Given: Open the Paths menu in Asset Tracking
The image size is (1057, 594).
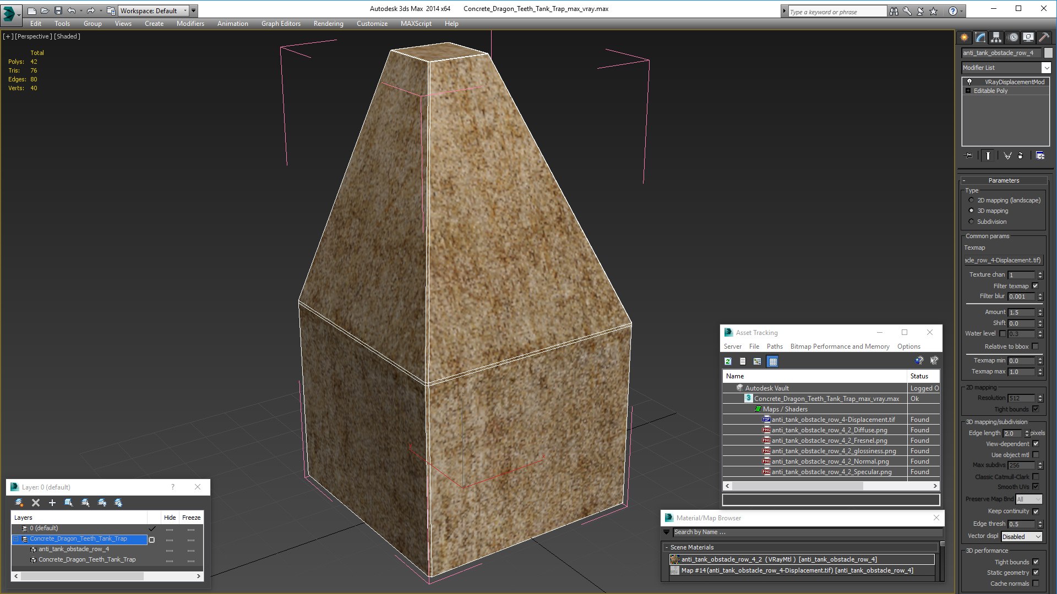Looking at the screenshot, I should [x=774, y=346].
